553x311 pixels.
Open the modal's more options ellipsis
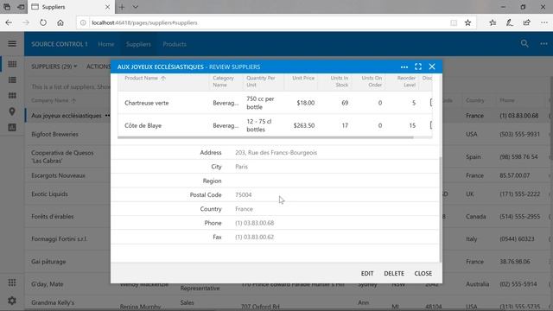404,67
